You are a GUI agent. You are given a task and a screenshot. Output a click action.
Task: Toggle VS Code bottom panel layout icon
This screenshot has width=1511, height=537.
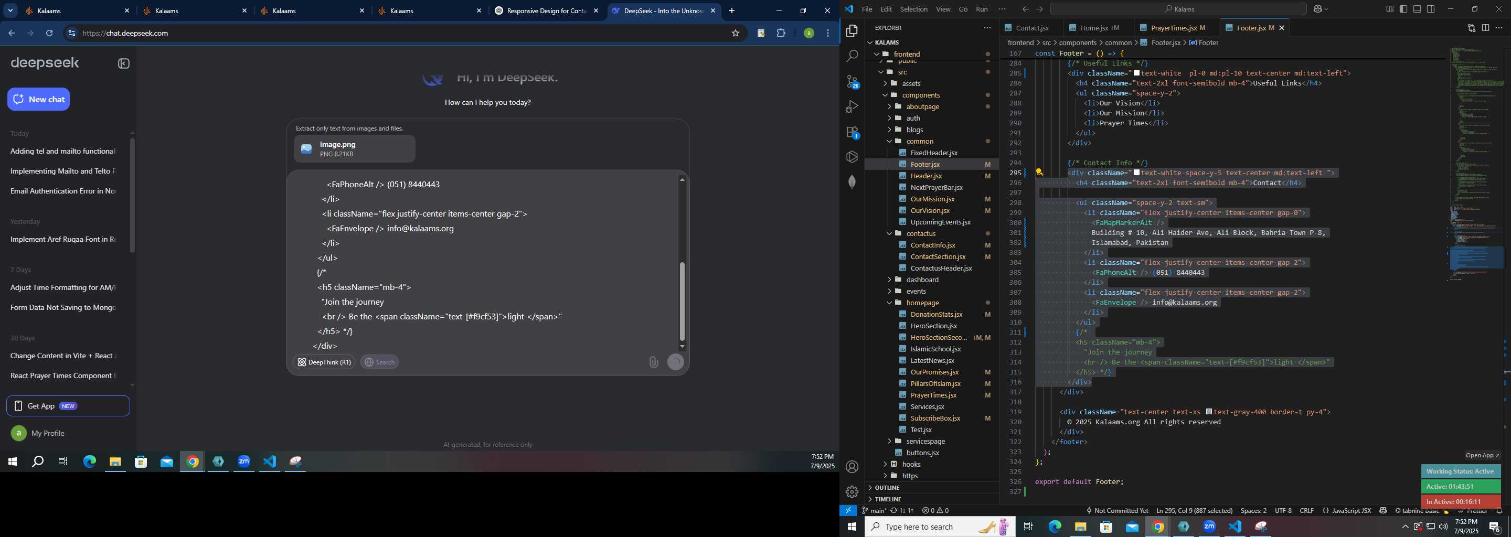point(1417,9)
